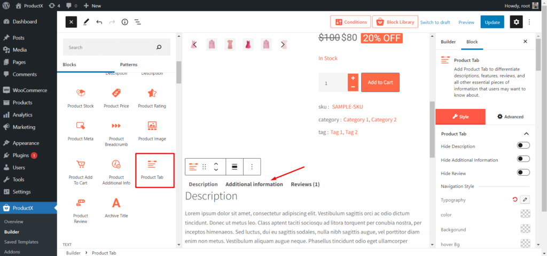Insert the Product Add To Cart block
Image resolution: width=547 pixels, height=256 pixels.
tap(81, 172)
